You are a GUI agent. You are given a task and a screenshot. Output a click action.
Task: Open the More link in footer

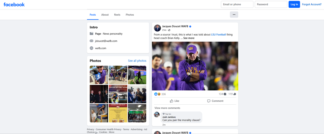point(112,132)
